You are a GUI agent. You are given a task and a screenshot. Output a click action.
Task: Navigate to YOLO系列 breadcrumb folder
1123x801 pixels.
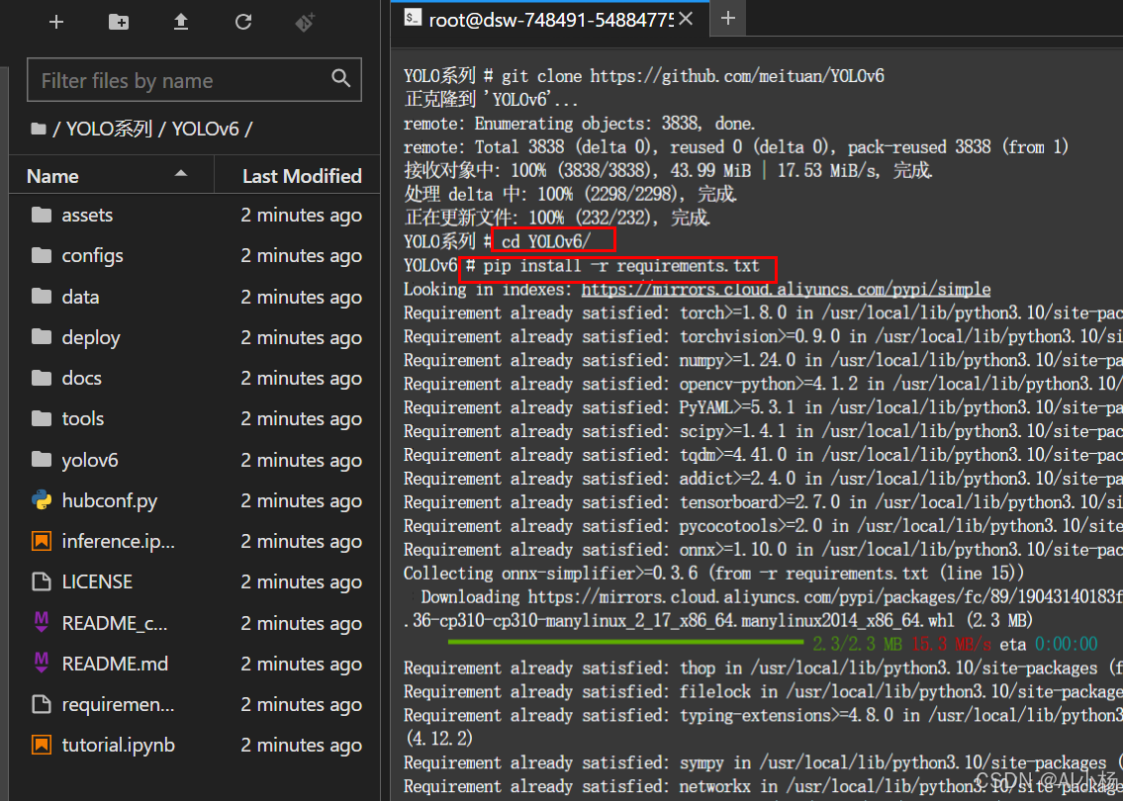[x=110, y=129]
